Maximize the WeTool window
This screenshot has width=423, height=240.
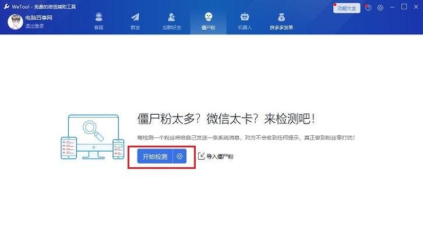coord(404,7)
